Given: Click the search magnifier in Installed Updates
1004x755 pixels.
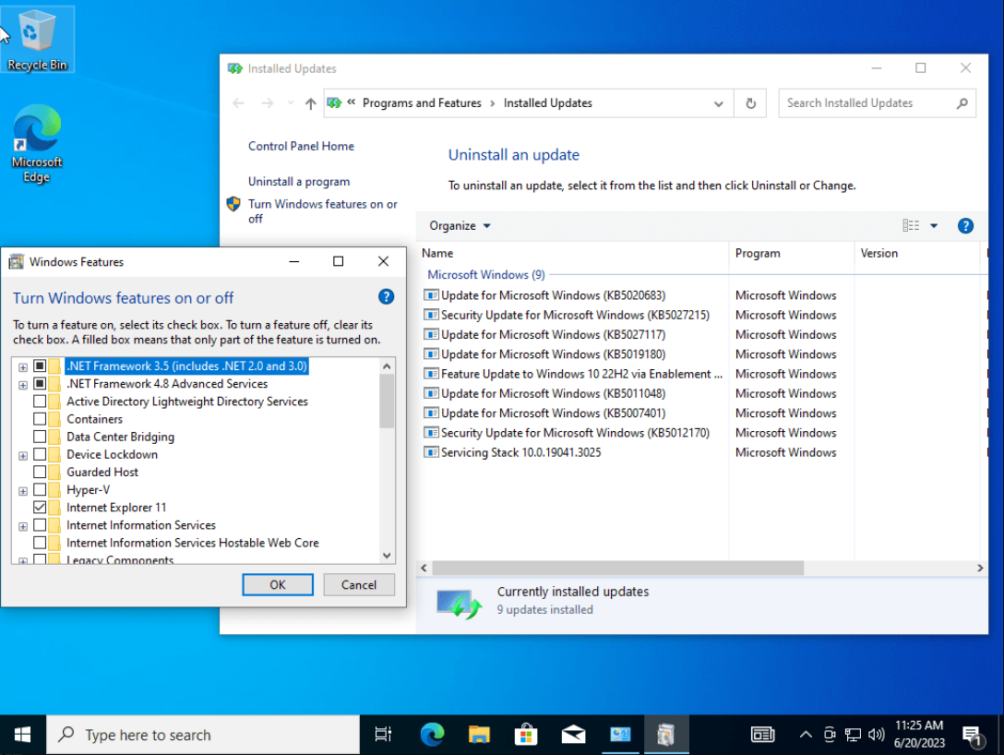Looking at the screenshot, I should click(x=962, y=103).
